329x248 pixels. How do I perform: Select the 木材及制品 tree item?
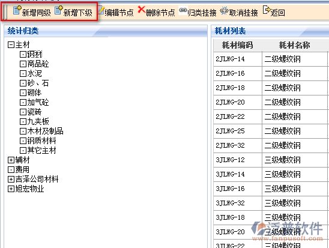point(45,131)
